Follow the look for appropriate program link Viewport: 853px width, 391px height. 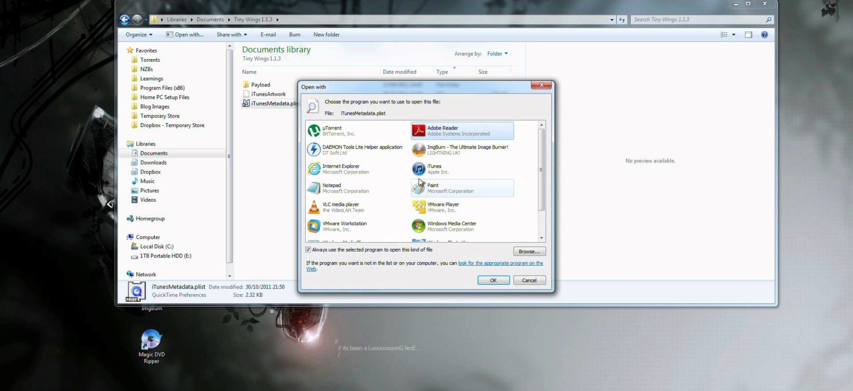pyautogui.click(x=500, y=263)
